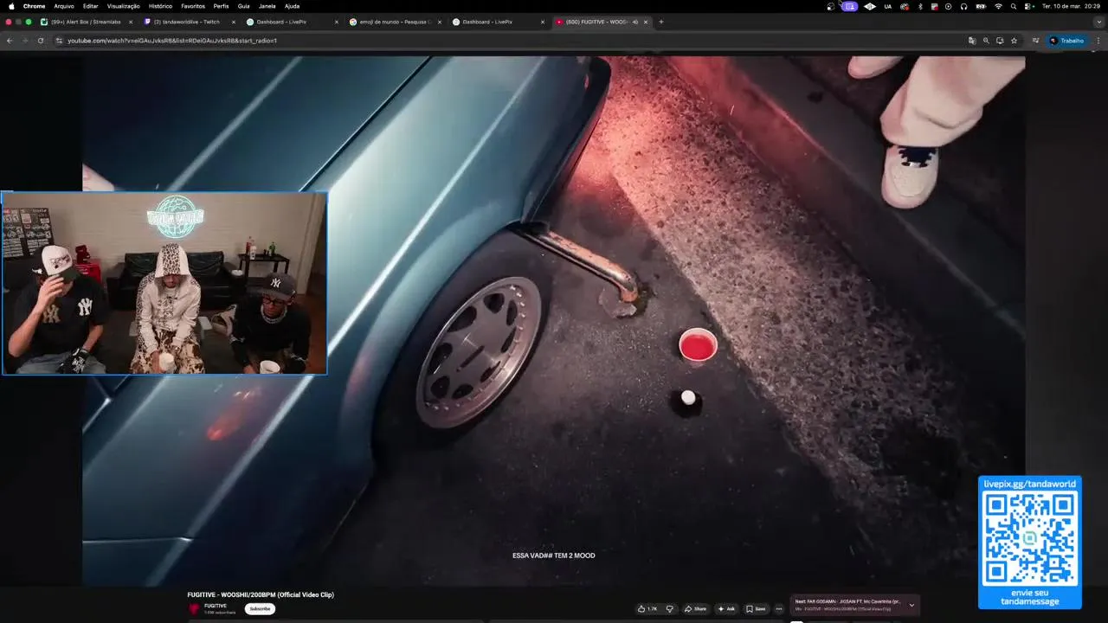Open the FUGITIVE channel name link
The height and width of the screenshot is (623, 1108).
click(x=216, y=606)
